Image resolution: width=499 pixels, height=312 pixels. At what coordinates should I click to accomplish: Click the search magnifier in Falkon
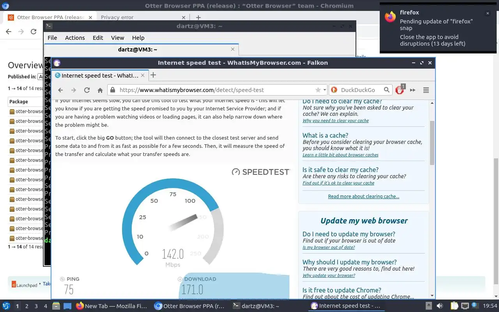pyautogui.click(x=386, y=90)
